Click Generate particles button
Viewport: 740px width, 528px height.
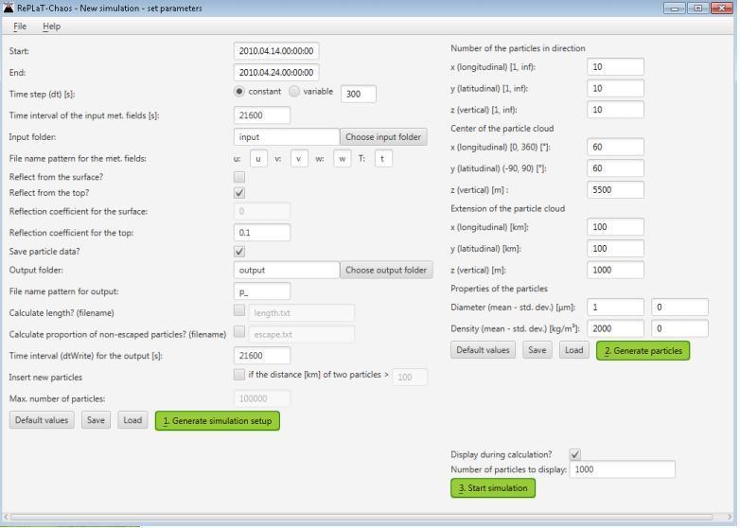click(643, 351)
